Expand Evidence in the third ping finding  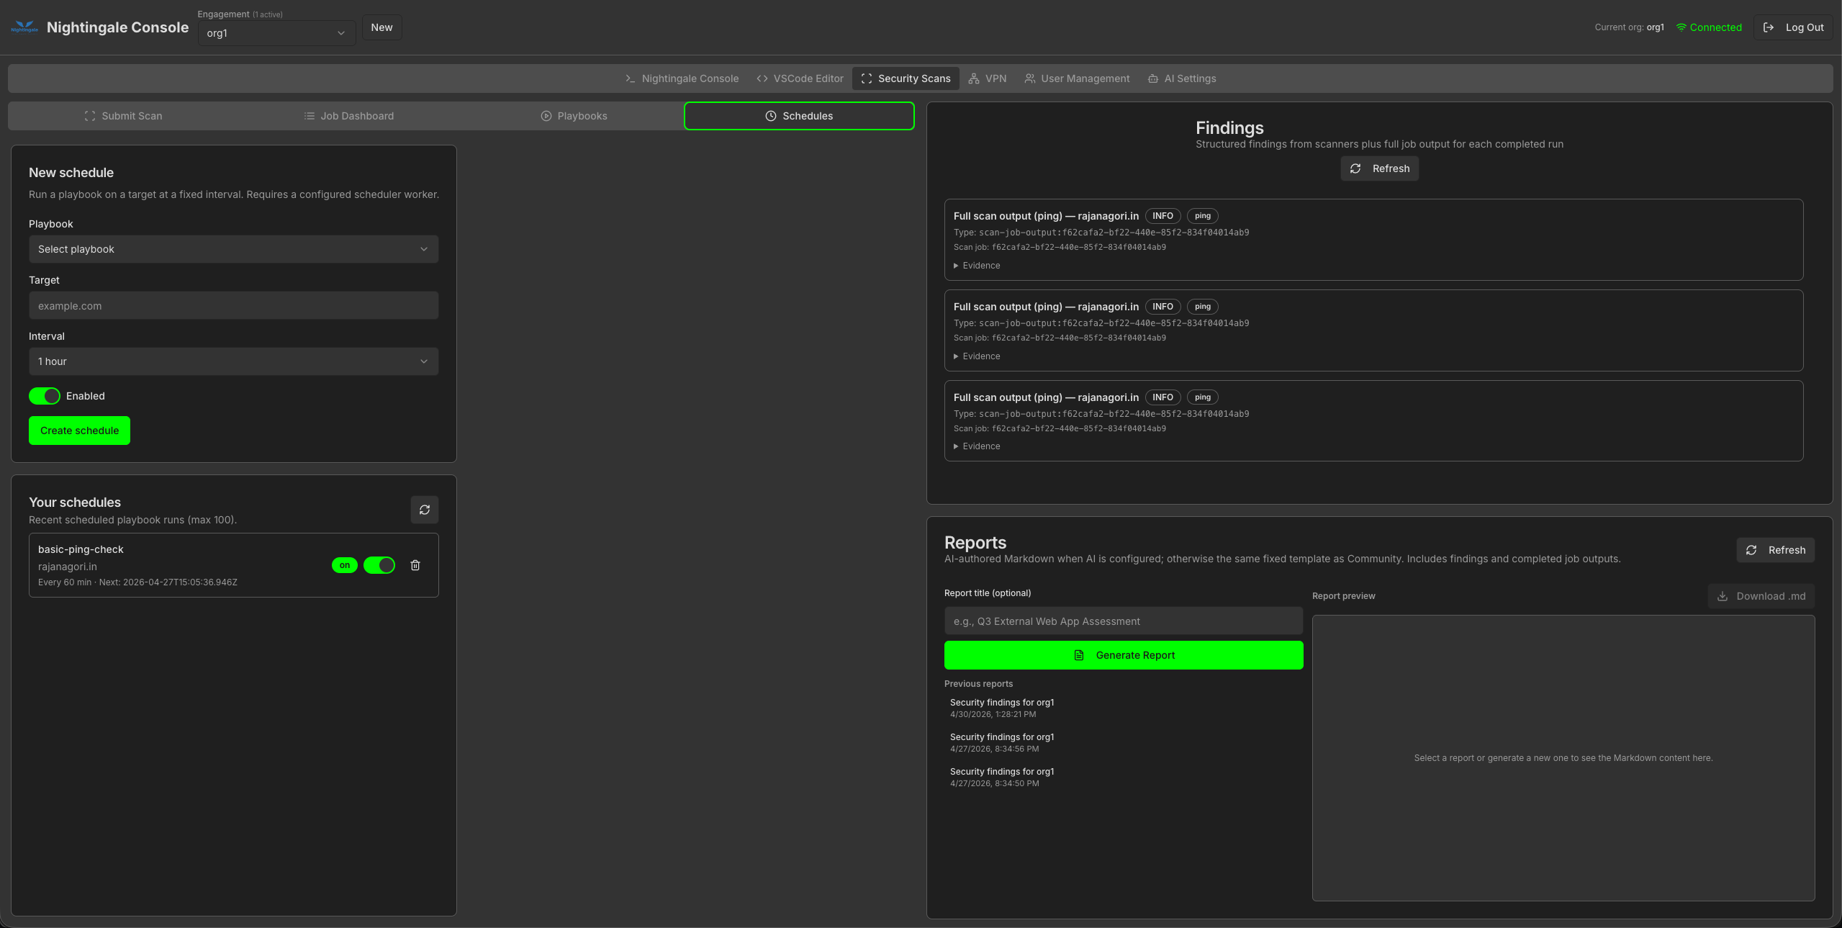tap(977, 446)
